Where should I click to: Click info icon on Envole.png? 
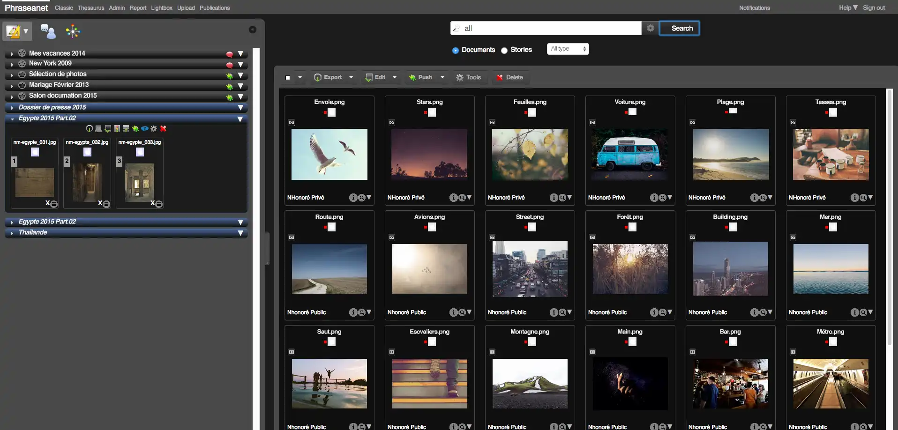[x=353, y=198]
